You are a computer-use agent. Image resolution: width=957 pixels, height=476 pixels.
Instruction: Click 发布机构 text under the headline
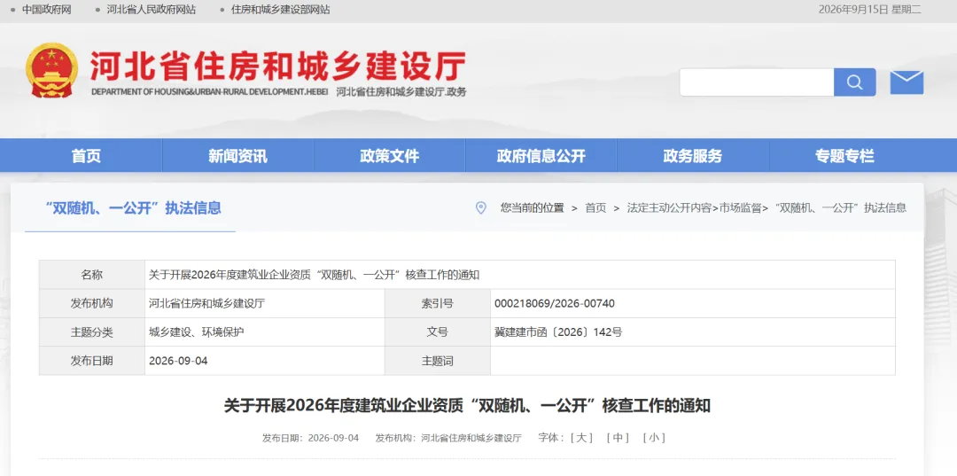pyautogui.click(x=448, y=438)
